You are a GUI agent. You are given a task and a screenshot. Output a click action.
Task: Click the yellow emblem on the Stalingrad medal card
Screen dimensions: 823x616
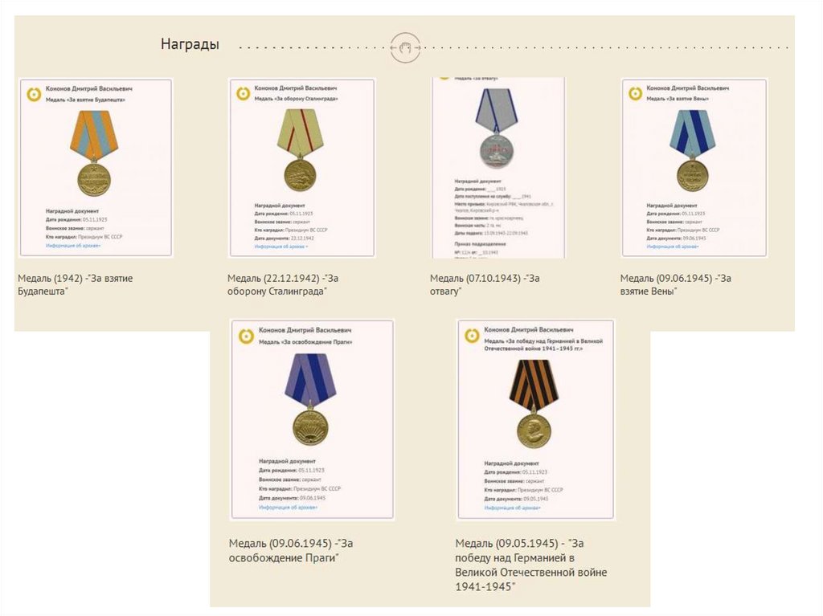click(243, 93)
